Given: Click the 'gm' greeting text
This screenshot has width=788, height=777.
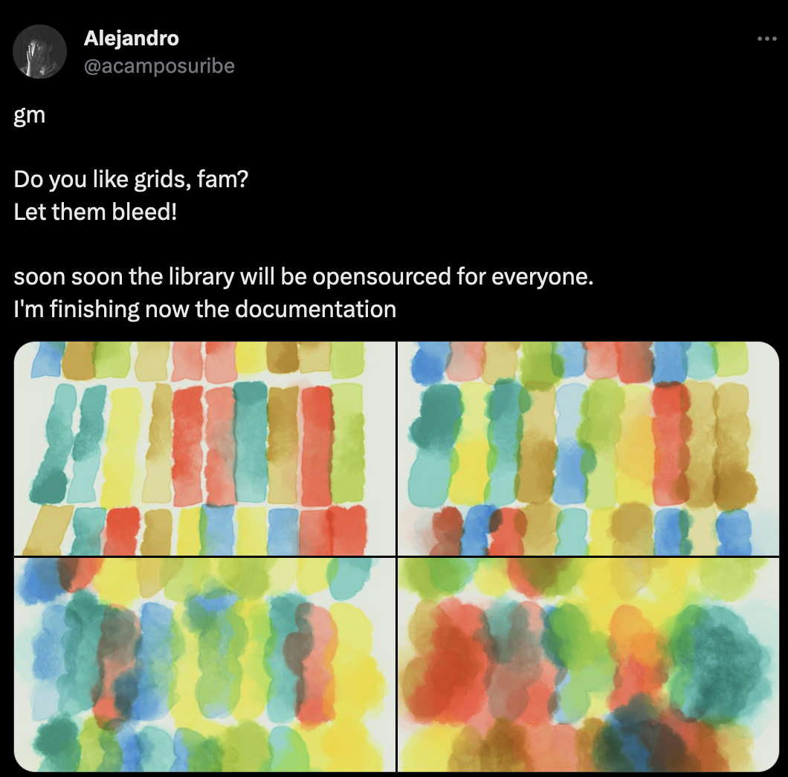Looking at the screenshot, I should click(x=30, y=116).
